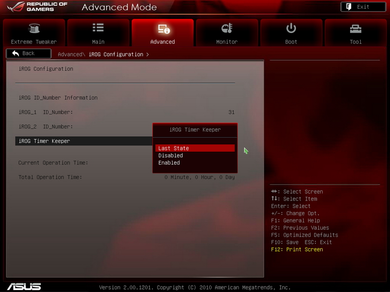Choose Enabled in Timer Keeper popup

(195, 163)
